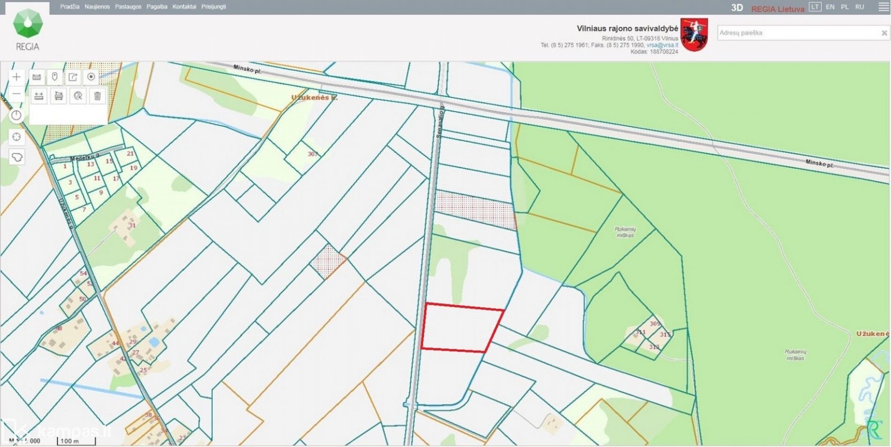Click the Lithuania outline full-extent button

[16, 157]
